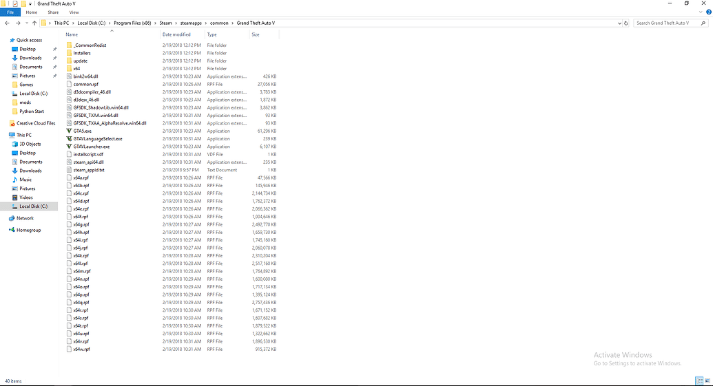The width and height of the screenshot is (713, 386).
Task: Click the Music note sidebar icon
Action: (x=15, y=180)
